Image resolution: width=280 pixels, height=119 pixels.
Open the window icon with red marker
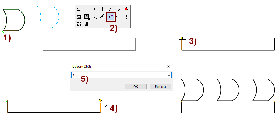point(79,17)
